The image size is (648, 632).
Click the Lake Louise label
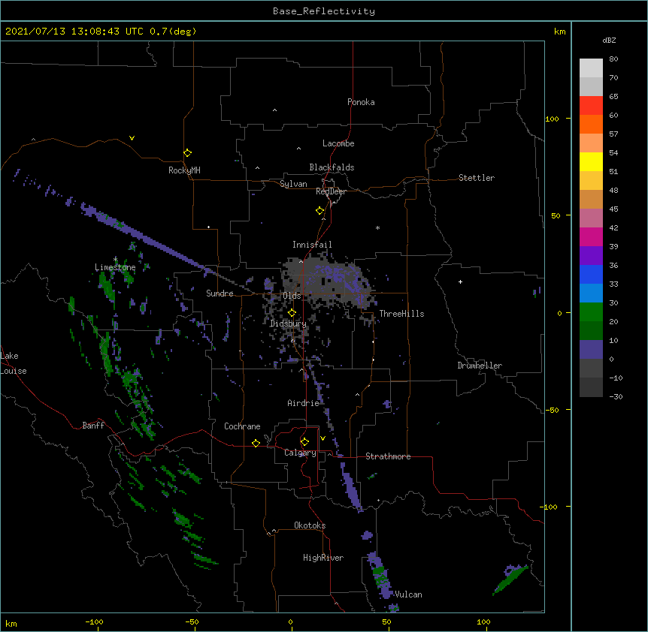click(13, 363)
